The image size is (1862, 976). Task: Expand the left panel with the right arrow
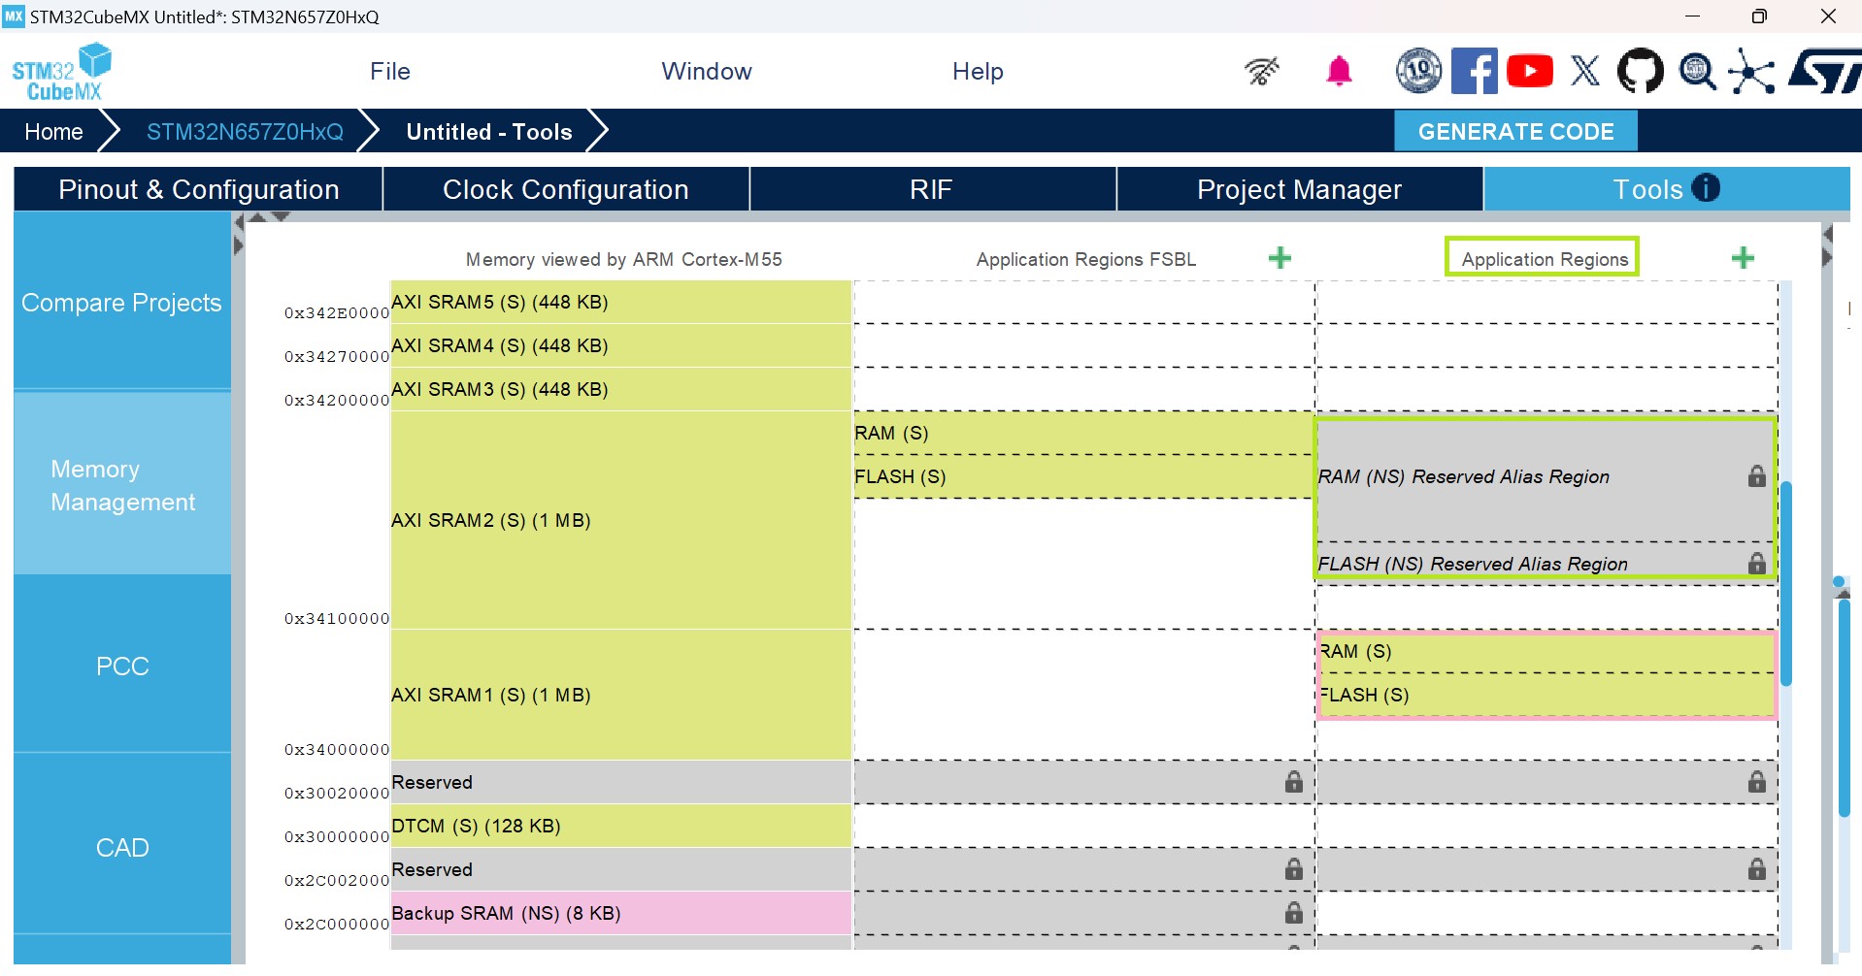click(x=239, y=246)
